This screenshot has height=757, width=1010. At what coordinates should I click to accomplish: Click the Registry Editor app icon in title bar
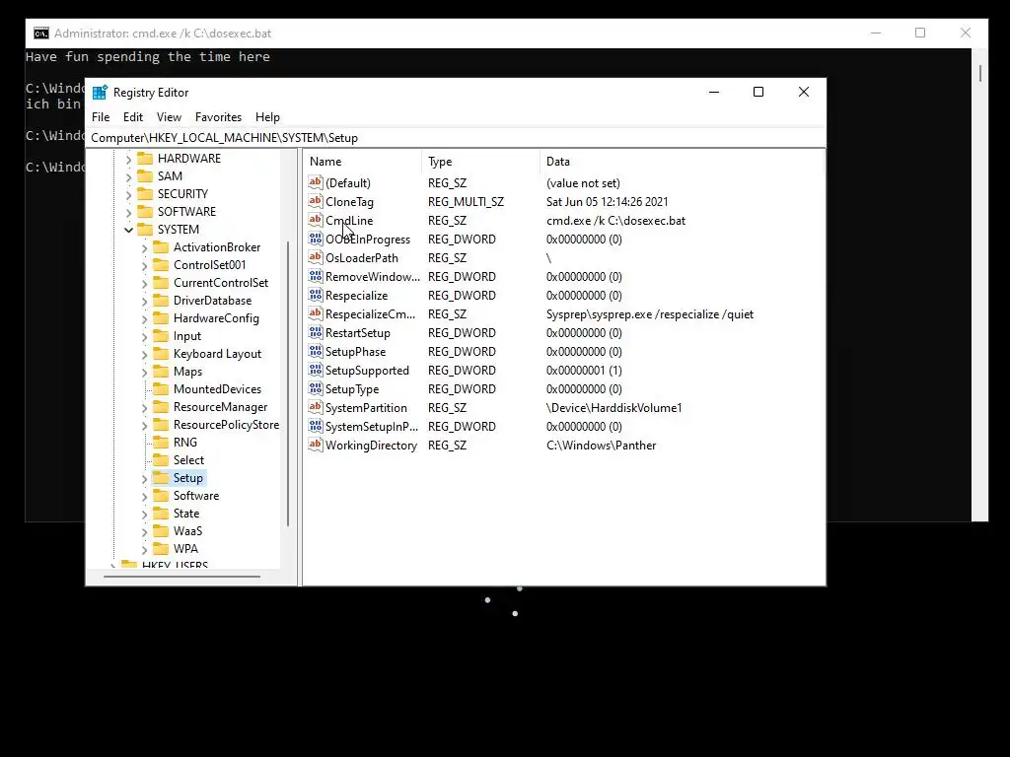point(100,92)
